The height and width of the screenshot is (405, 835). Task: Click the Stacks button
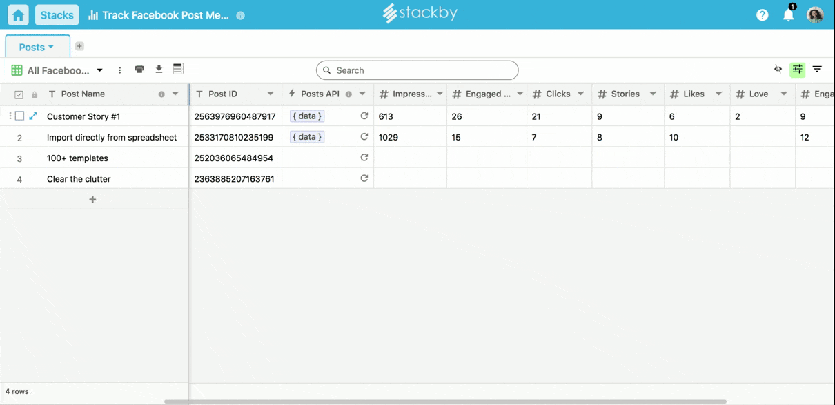pyautogui.click(x=57, y=15)
